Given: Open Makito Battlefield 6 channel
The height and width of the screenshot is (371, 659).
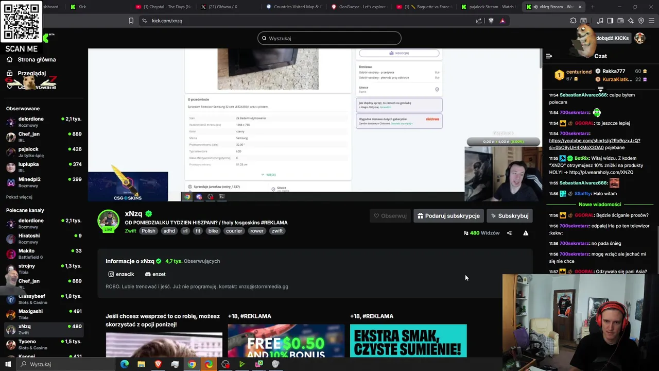Looking at the screenshot, I should (x=43, y=254).
